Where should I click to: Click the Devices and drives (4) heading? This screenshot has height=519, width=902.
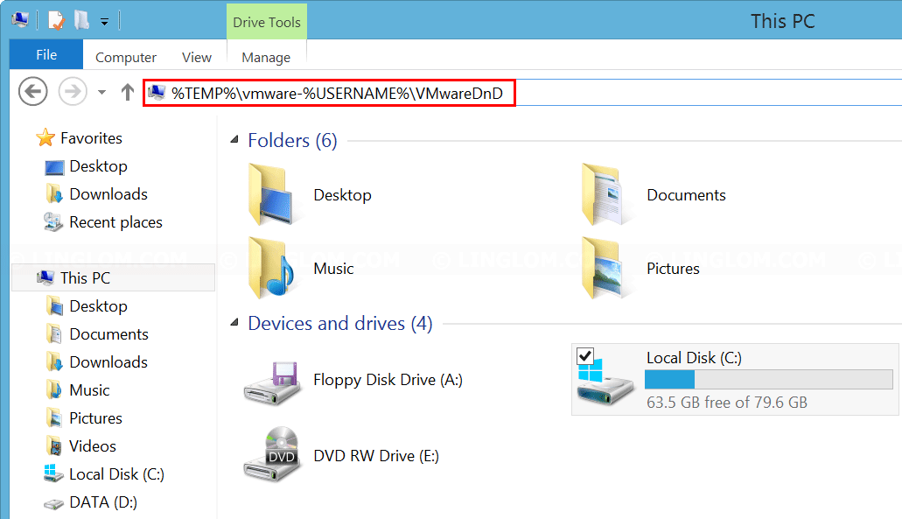click(x=340, y=323)
